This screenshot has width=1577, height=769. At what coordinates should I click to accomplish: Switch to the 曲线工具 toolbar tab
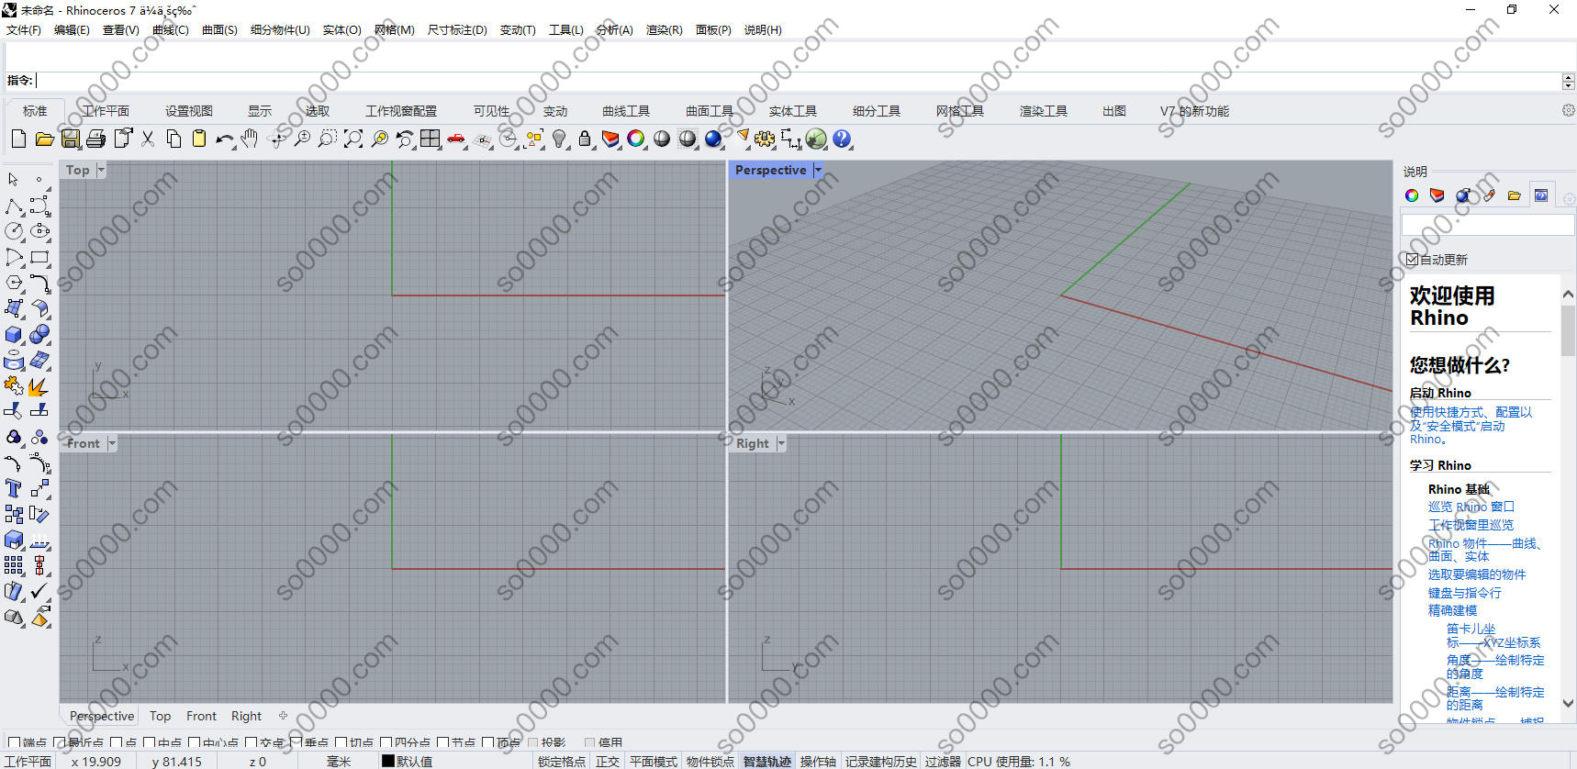point(626,111)
